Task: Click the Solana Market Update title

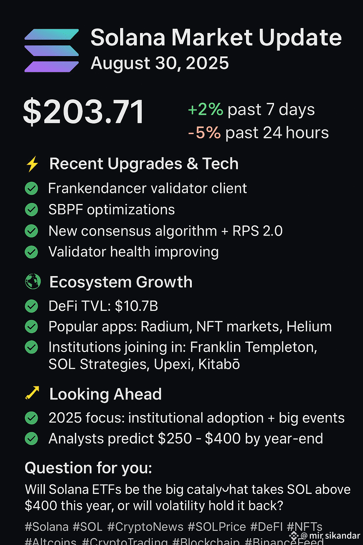Action: (x=216, y=37)
